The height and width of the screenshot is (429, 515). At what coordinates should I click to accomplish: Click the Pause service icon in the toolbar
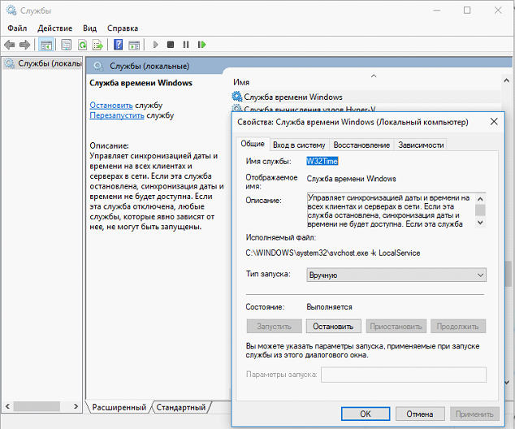(x=186, y=45)
